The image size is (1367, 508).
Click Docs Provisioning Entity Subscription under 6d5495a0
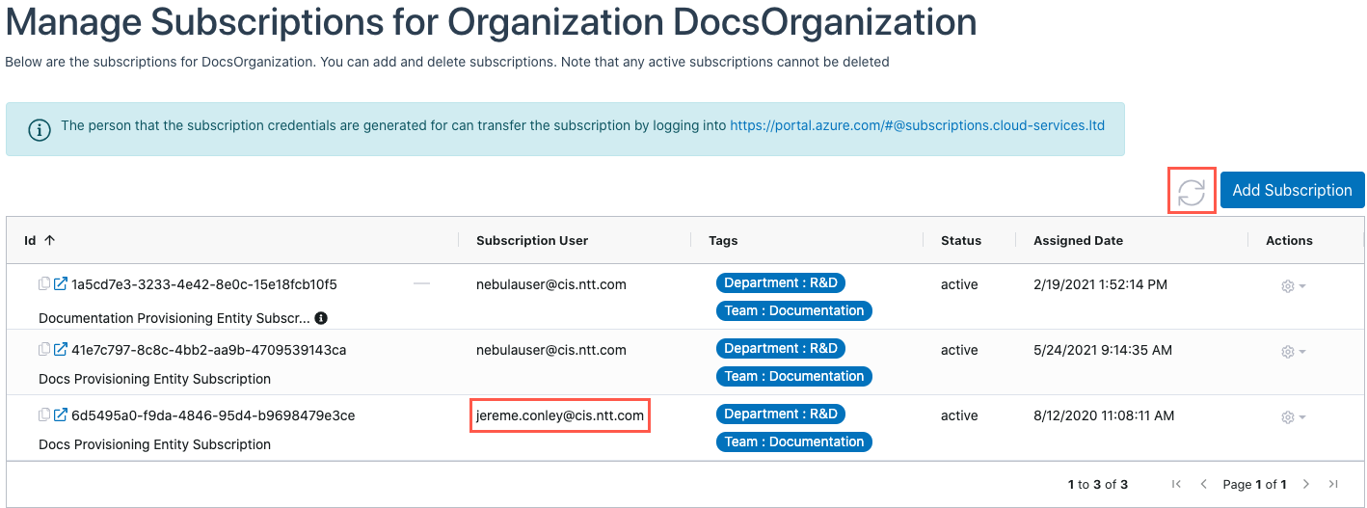pos(154,444)
